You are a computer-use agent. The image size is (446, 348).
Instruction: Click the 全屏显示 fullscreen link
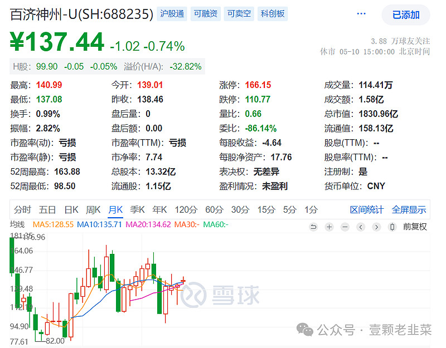tap(410, 210)
